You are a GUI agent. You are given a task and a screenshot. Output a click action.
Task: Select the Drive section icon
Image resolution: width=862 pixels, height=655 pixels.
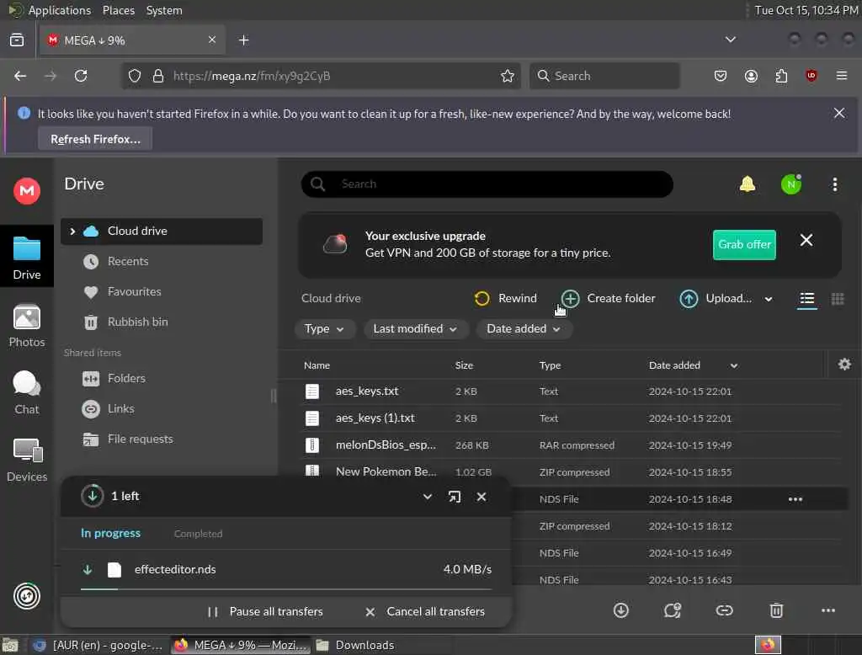[x=26, y=257]
